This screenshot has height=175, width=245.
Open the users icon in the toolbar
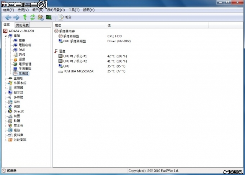coord(41,17)
